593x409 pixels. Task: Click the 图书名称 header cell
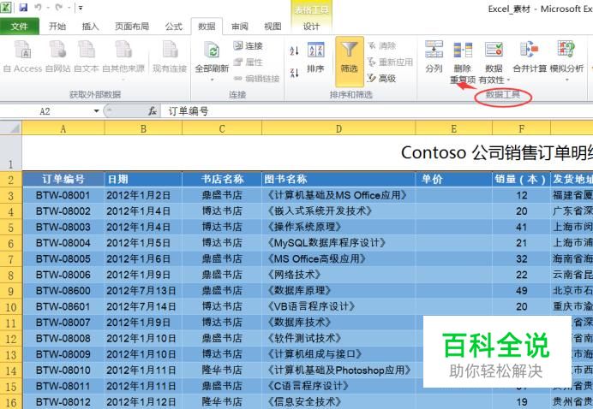(338, 179)
